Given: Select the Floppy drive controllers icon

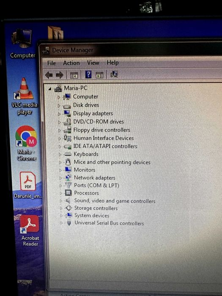Looking at the screenshot, I should pos(67,130).
